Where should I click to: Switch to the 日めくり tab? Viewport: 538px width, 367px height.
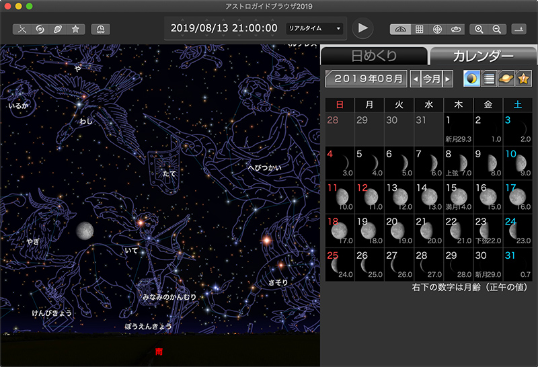click(374, 56)
